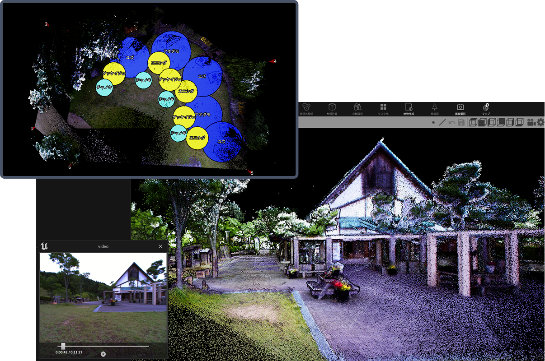Select the 植栽図 planting plan tree icon
545x361 pixels.
(434, 108)
